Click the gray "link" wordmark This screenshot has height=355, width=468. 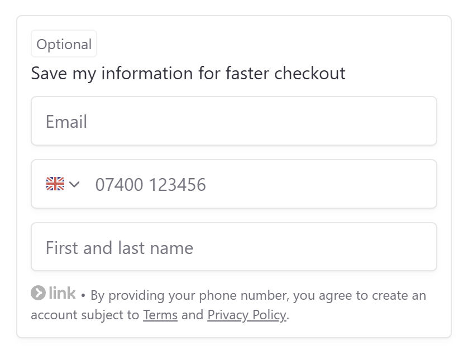62,292
